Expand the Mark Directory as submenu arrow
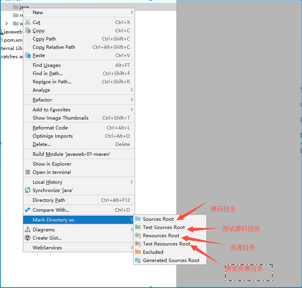This screenshot has height=288, width=302. [132, 220]
